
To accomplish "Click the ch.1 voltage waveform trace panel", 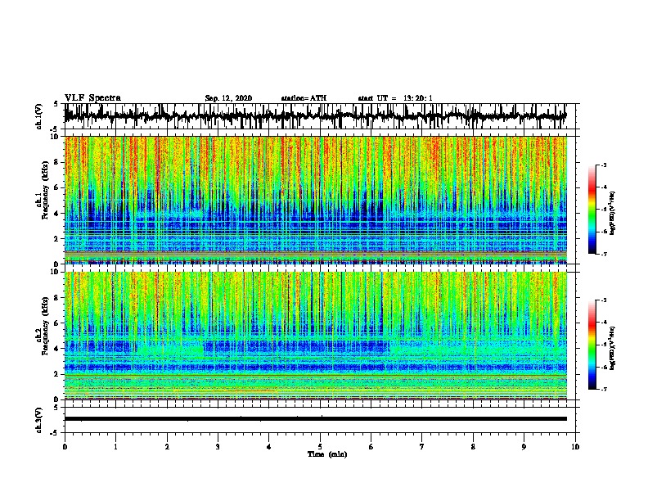I will click(x=320, y=116).
